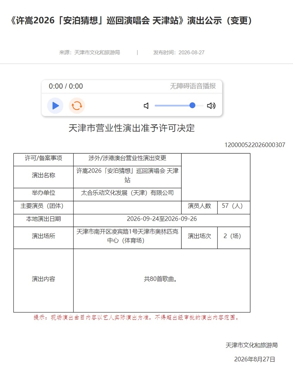293x374 pixels.
Task: Click the 演员人数 label cell
Action: (200, 208)
